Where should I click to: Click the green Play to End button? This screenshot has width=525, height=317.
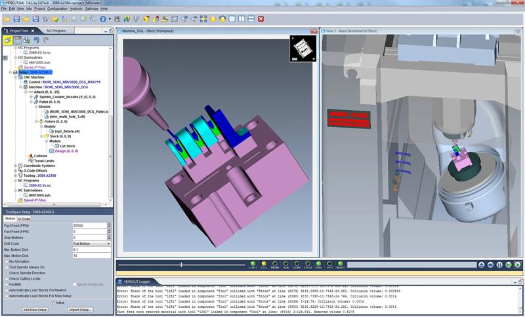click(518, 265)
